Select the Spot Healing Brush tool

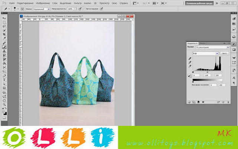tap(4, 43)
